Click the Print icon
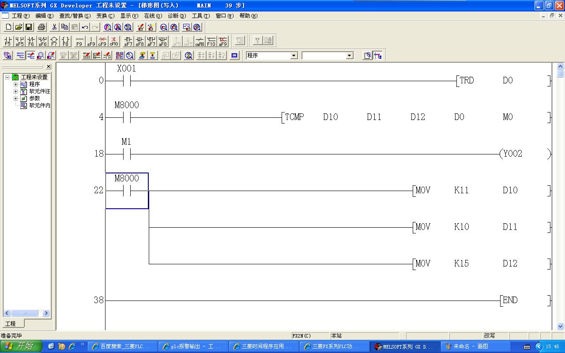 41,27
